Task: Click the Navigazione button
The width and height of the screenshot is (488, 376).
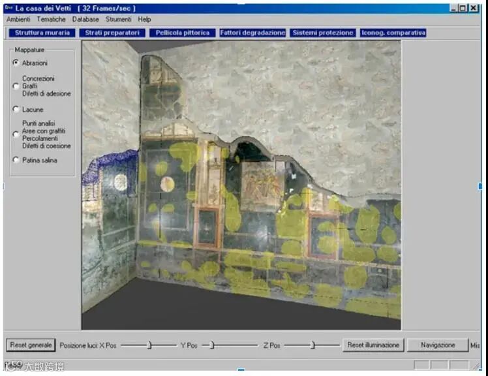Action: click(438, 345)
